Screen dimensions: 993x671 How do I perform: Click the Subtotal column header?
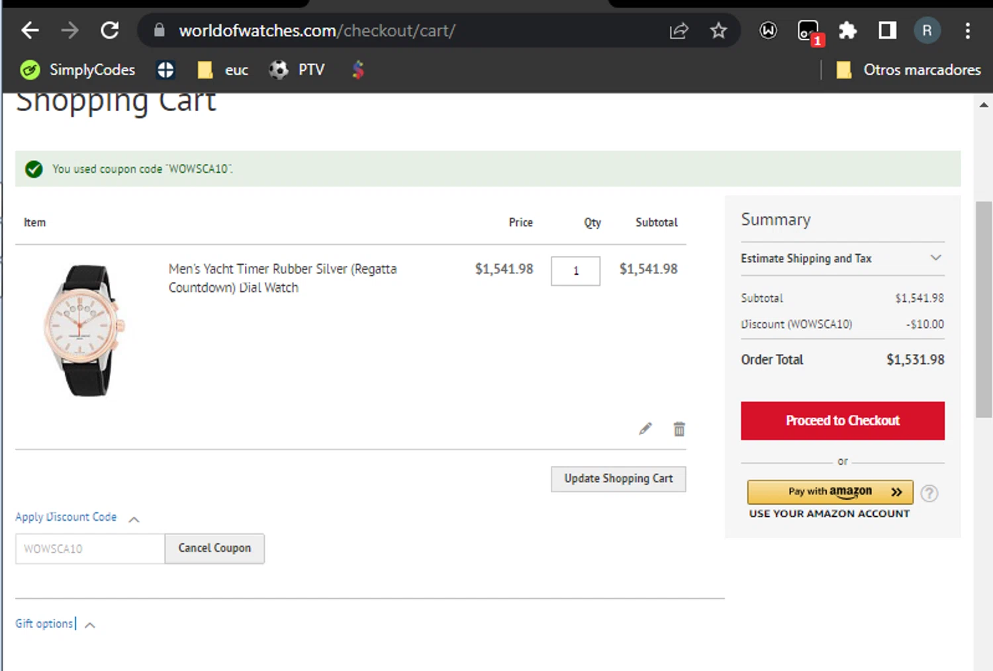657,222
